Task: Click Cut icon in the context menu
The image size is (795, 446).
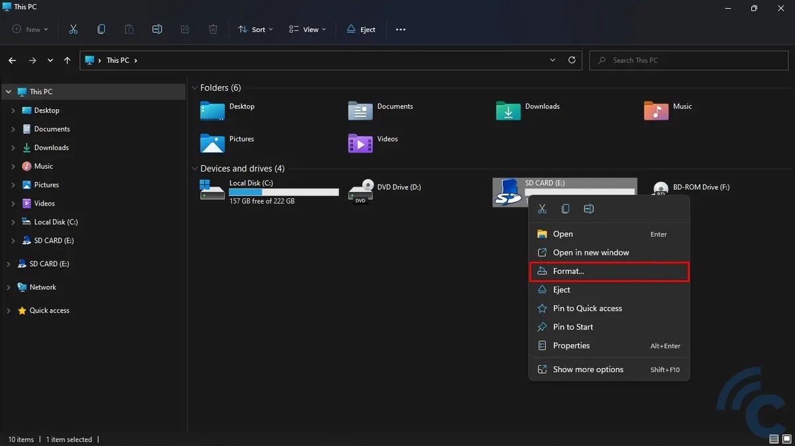Action: (x=542, y=208)
